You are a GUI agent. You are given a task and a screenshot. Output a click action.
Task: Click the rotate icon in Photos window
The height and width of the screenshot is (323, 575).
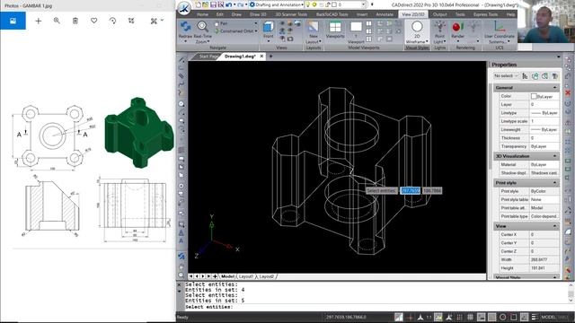click(x=112, y=21)
